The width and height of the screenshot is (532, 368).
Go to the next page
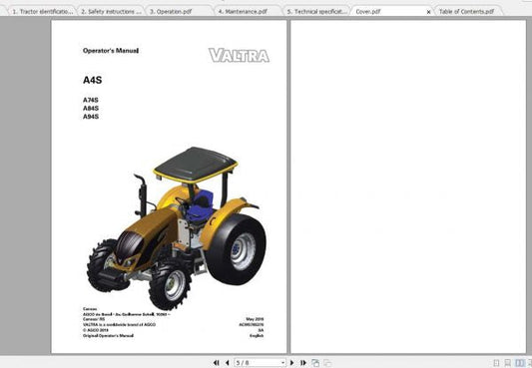(291, 363)
